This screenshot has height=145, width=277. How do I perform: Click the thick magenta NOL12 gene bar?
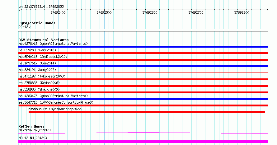click(x=143, y=142)
